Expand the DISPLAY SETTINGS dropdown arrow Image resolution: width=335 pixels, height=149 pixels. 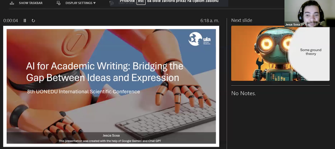95,3
